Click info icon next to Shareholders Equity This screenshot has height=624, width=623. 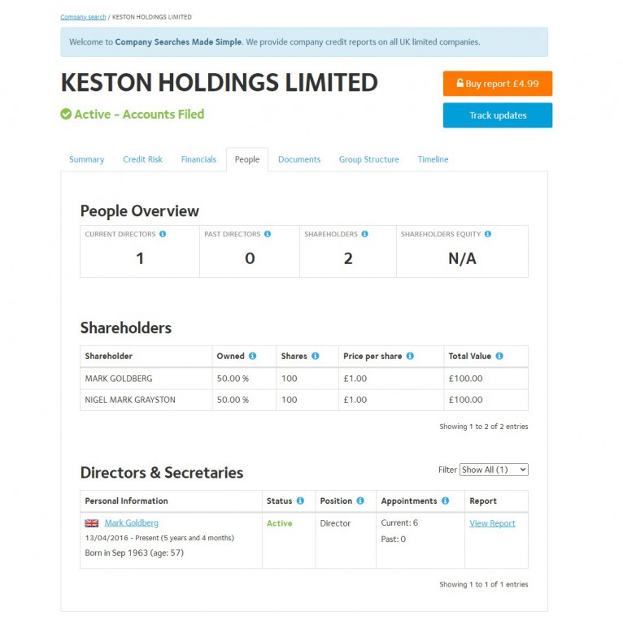[488, 234]
